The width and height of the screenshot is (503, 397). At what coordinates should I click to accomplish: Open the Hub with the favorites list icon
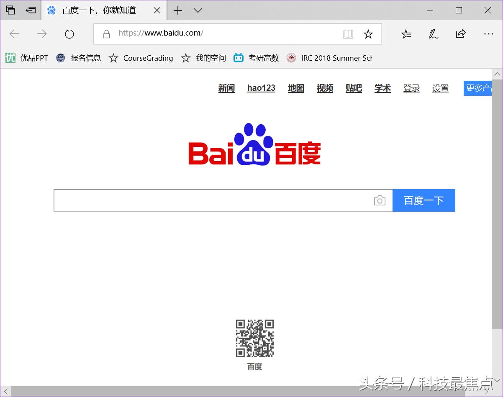pyautogui.click(x=405, y=34)
